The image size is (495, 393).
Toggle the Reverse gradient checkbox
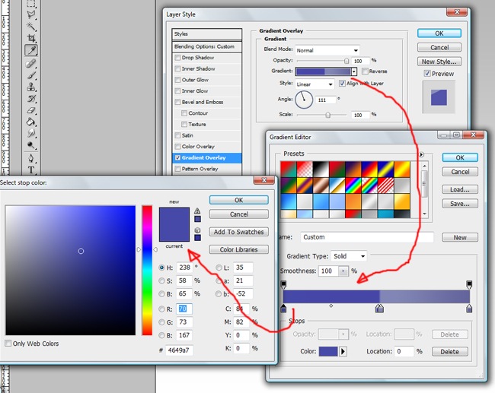click(364, 71)
